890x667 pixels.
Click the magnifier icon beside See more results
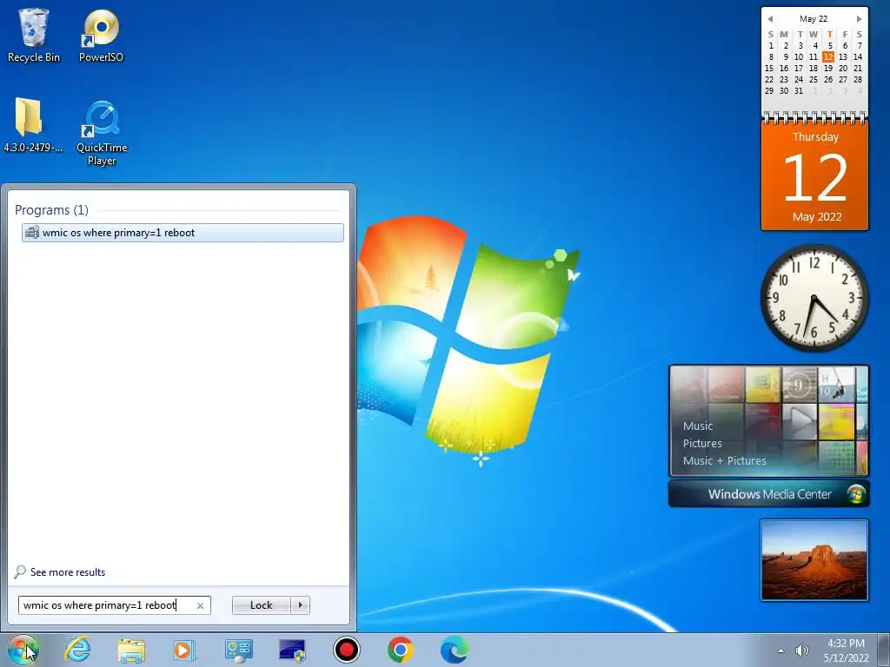(x=20, y=571)
